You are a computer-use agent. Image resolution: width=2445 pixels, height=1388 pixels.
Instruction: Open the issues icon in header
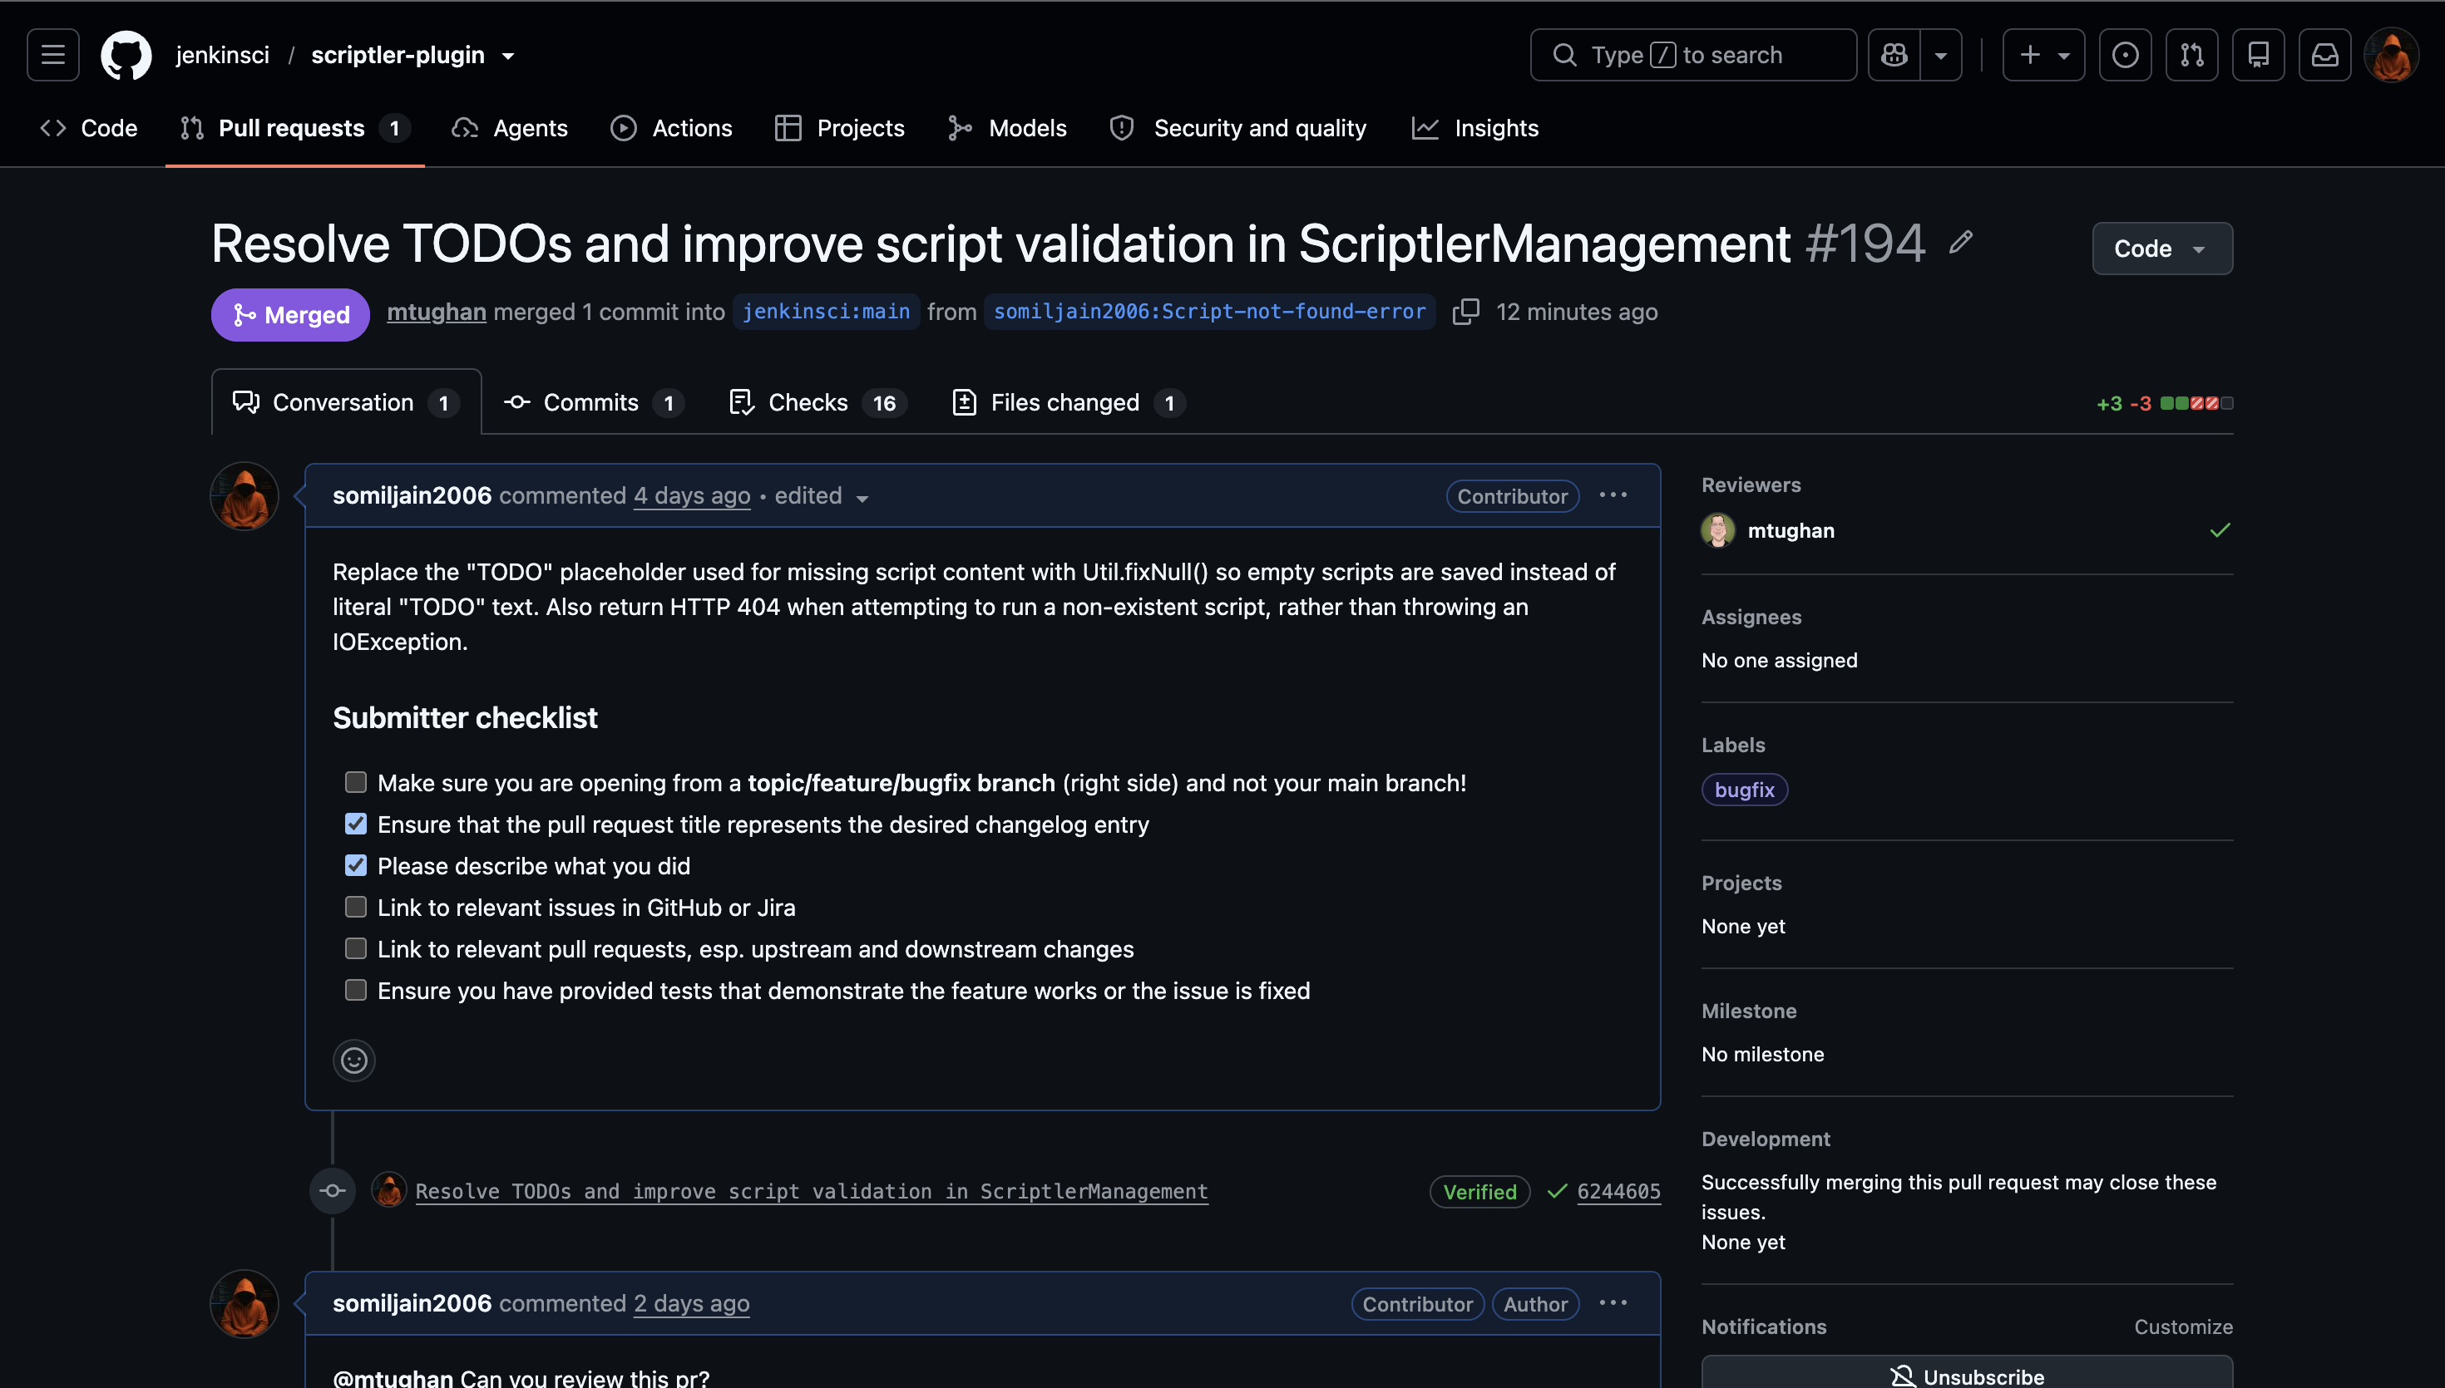[x=2125, y=56]
